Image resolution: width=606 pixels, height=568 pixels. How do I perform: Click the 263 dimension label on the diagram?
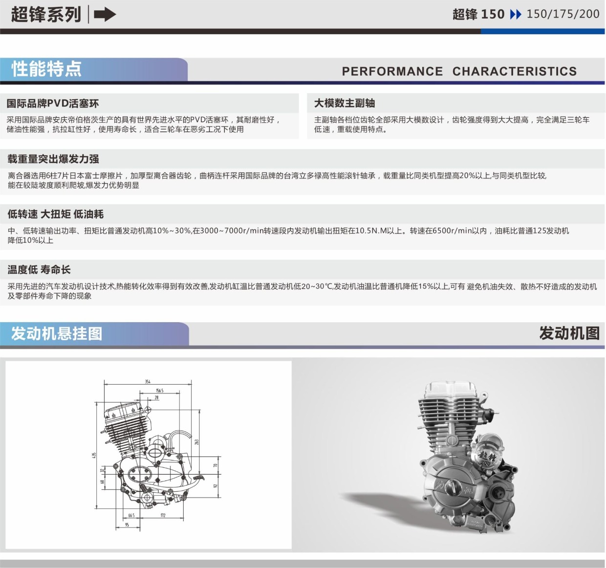click(x=196, y=441)
